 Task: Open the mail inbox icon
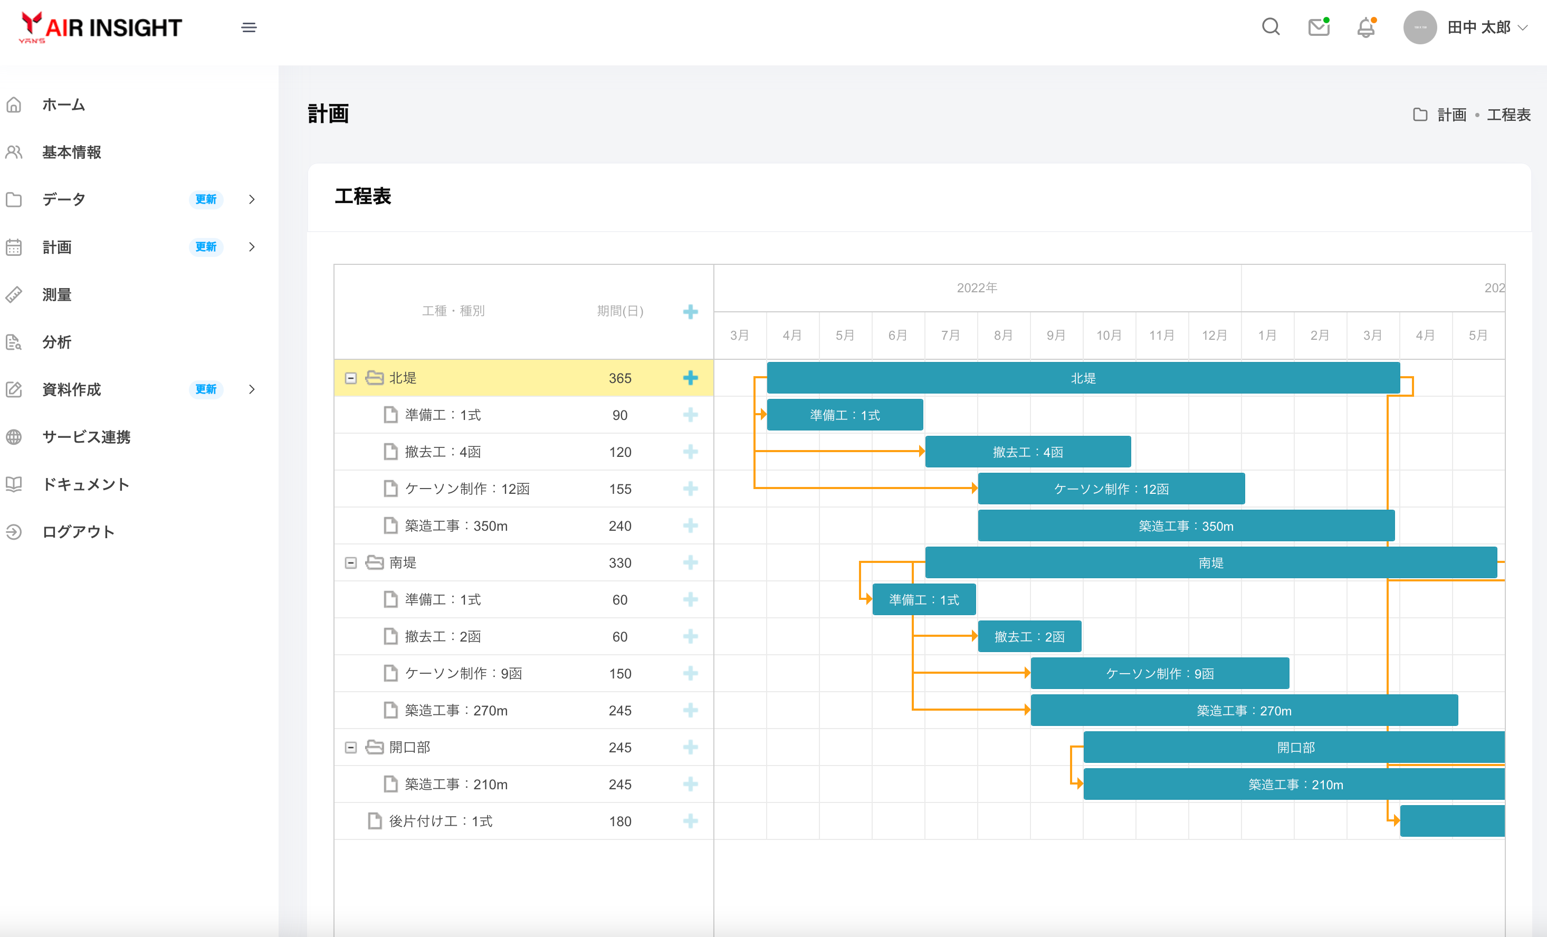1319,27
